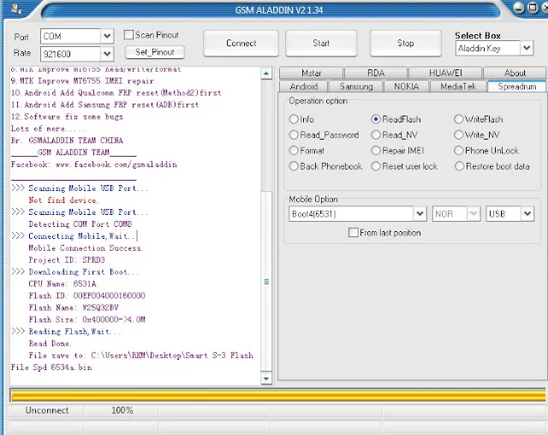Click 'Project ID: SPRD3' log line
This screenshot has height=435, width=548.
click(67, 260)
